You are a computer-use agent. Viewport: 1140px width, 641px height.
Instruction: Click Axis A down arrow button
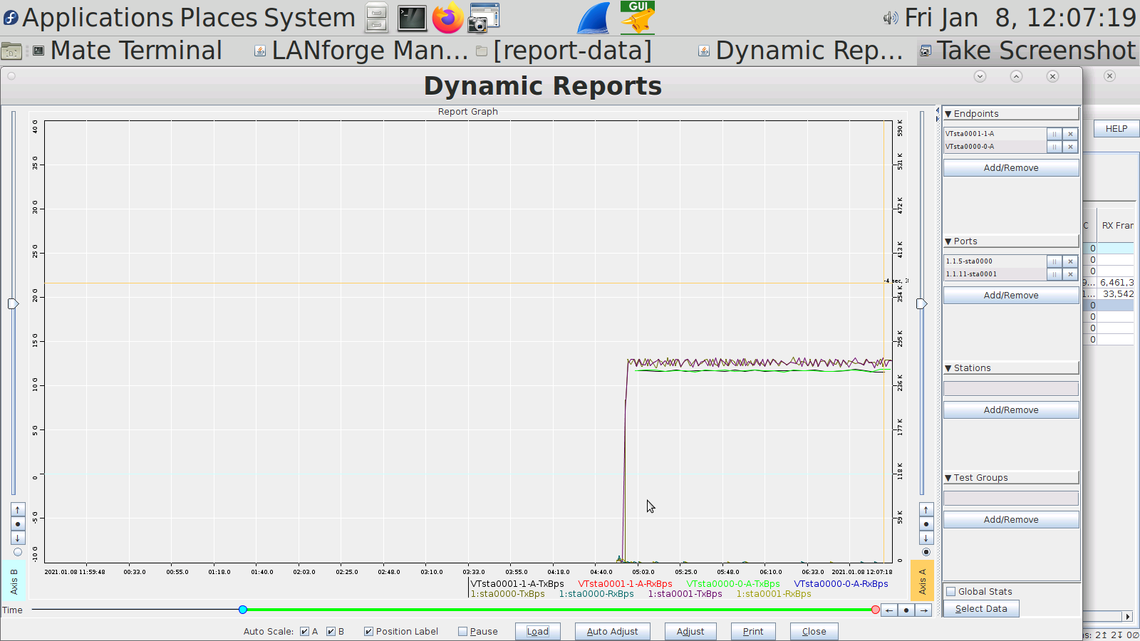(926, 538)
